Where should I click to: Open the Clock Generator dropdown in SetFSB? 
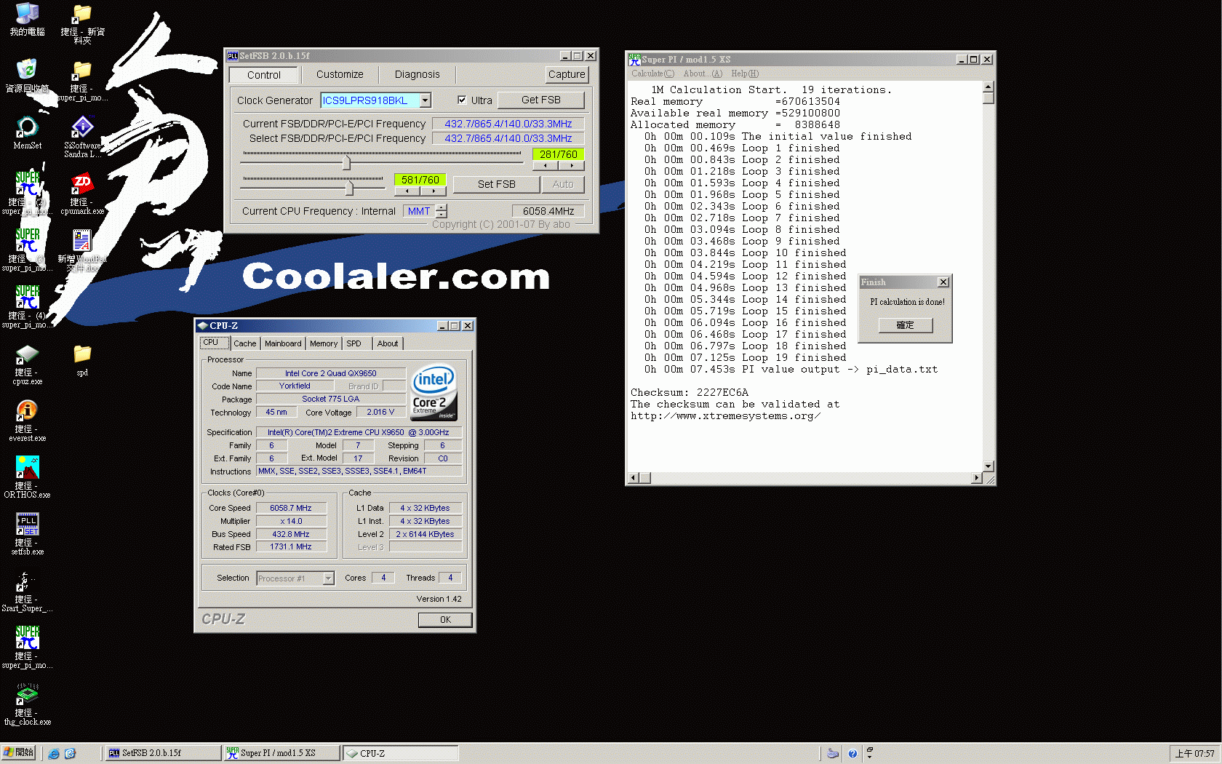426,100
